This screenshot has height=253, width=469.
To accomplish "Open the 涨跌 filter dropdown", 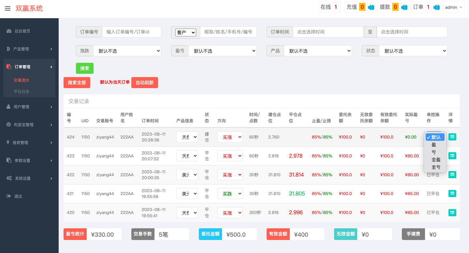I will pos(127,50).
